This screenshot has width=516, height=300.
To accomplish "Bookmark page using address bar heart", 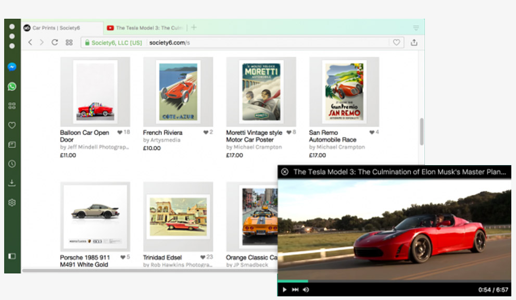I will [x=396, y=43].
